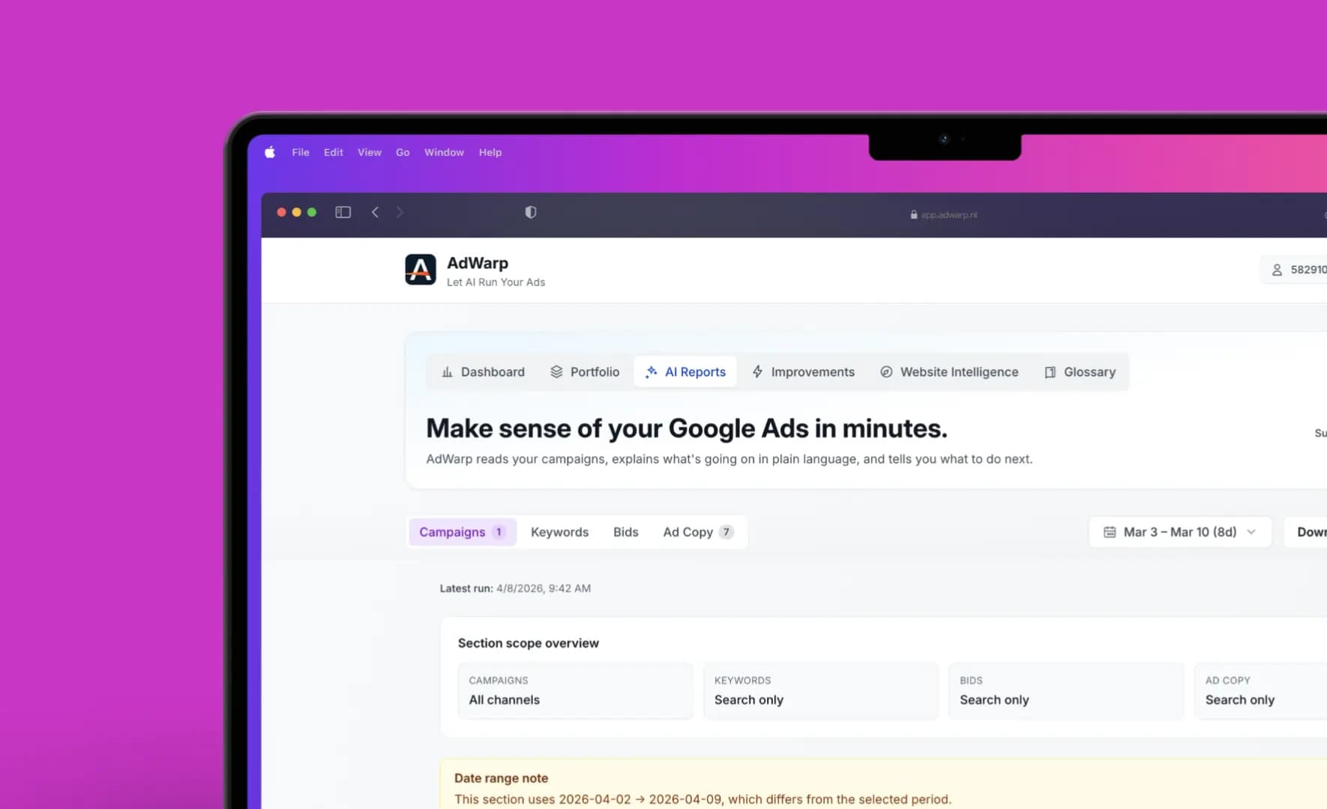Click the browser forward arrow
Viewport: 1327px width, 809px height.
[x=400, y=213]
